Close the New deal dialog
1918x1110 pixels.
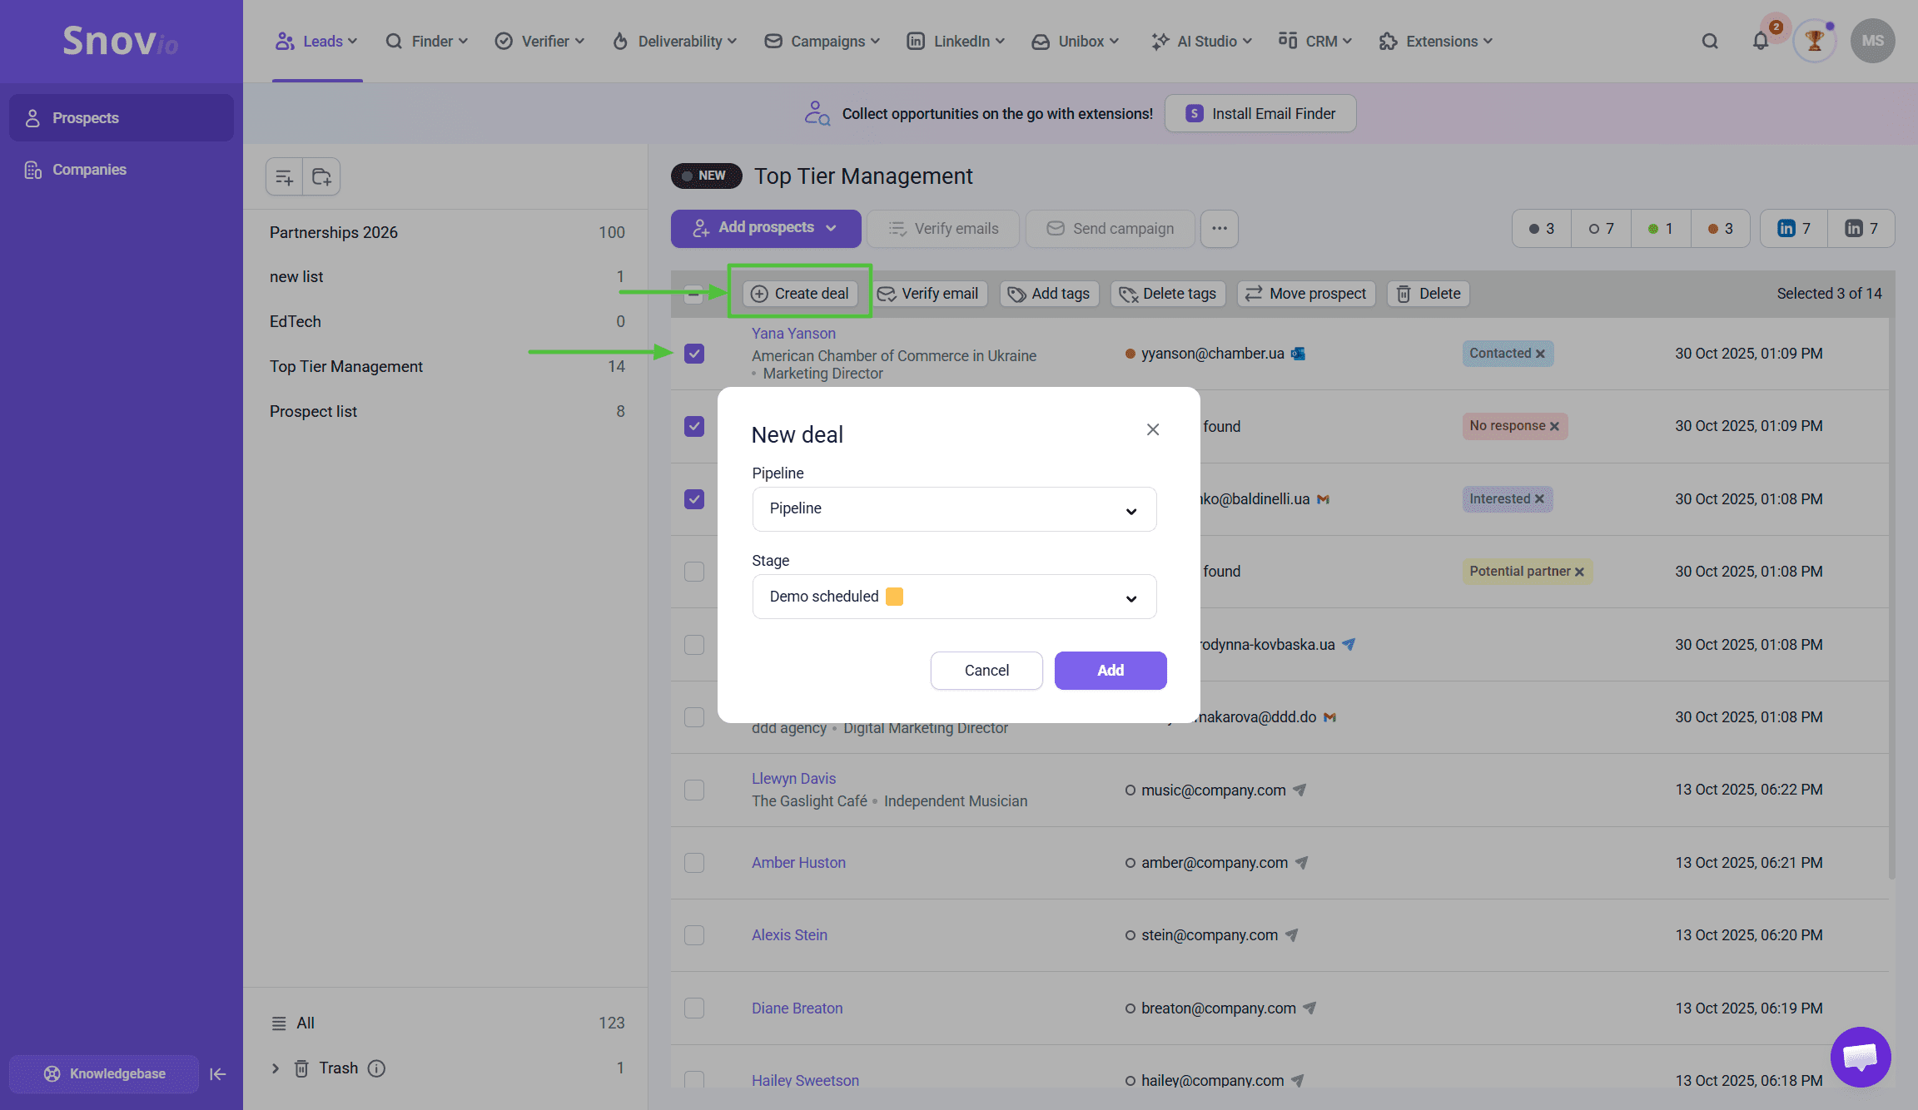pyautogui.click(x=1152, y=429)
